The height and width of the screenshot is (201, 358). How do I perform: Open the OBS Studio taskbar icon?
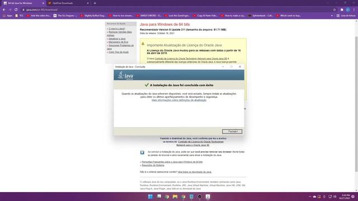pyautogui.click(x=200, y=197)
